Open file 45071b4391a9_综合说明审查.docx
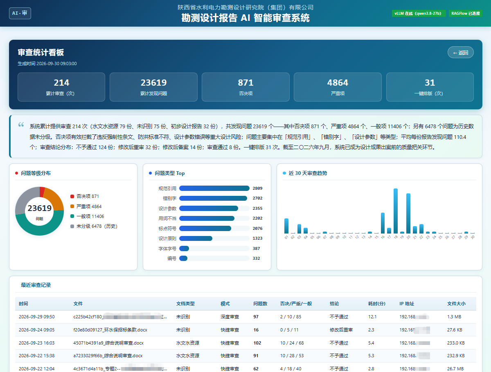Viewport: 491px width, 372px height. tap(108, 343)
